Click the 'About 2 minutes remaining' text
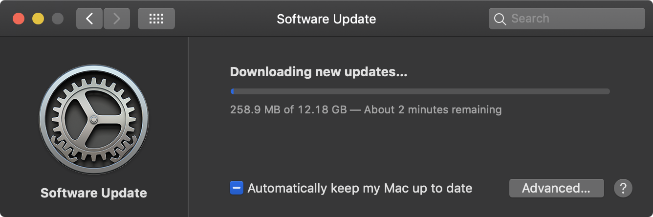The height and width of the screenshot is (217, 653). (x=433, y=109)
